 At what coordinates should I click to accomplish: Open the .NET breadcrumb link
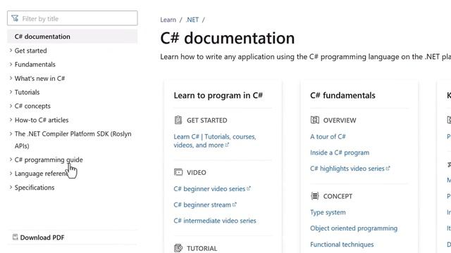coord(192,20)
